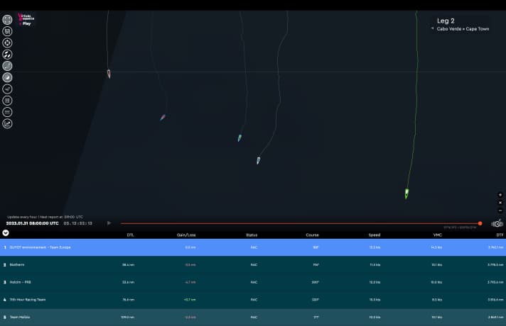Toggle the route line display icon

[x=7, y=89]
